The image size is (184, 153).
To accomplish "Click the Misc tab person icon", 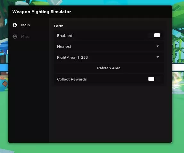I will coord(15,37).
